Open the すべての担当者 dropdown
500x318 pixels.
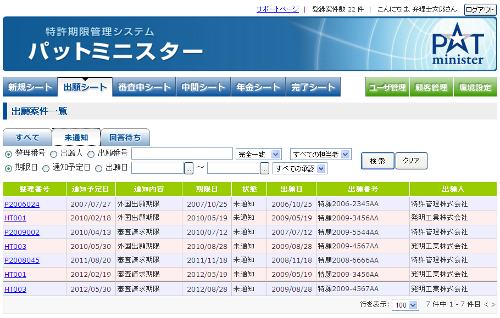pyautogui.click(x=321, y=155)
